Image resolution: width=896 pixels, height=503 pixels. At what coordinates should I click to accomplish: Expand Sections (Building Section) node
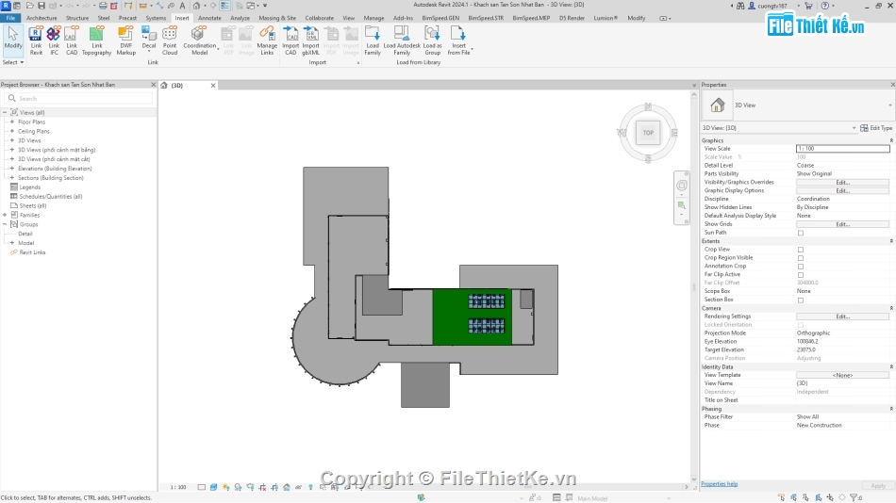pos(12,178)
